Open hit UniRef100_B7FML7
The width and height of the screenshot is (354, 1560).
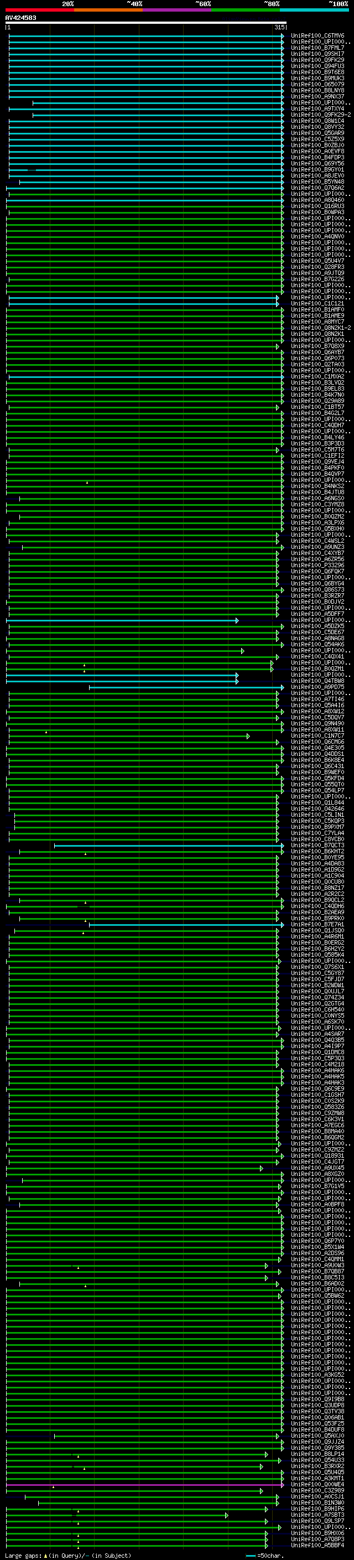click(x=317, y=48)
